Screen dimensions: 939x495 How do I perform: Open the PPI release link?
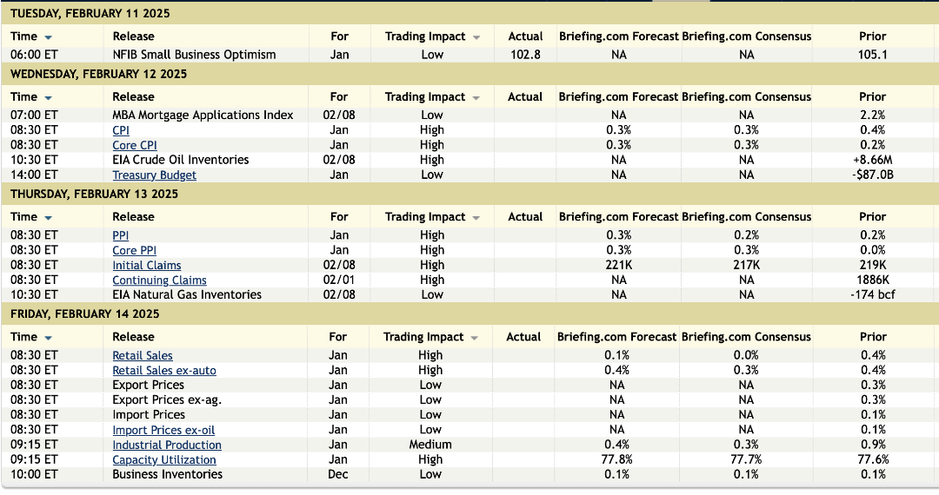click(x=121, y=235)
